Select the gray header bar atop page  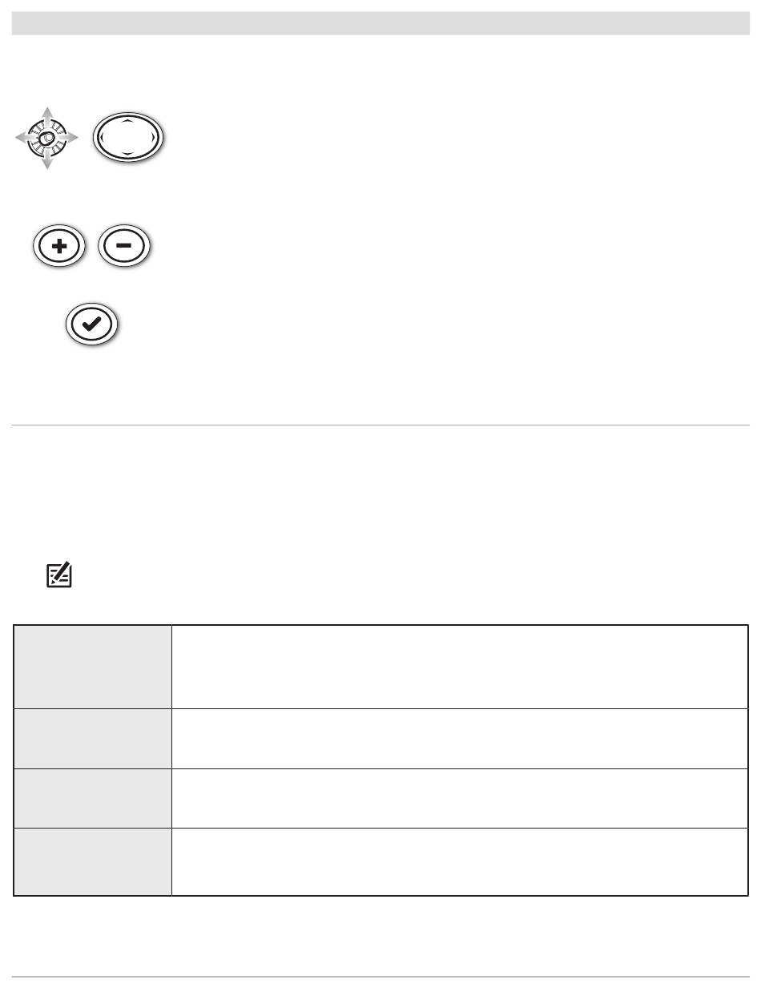tap(380, 22)
